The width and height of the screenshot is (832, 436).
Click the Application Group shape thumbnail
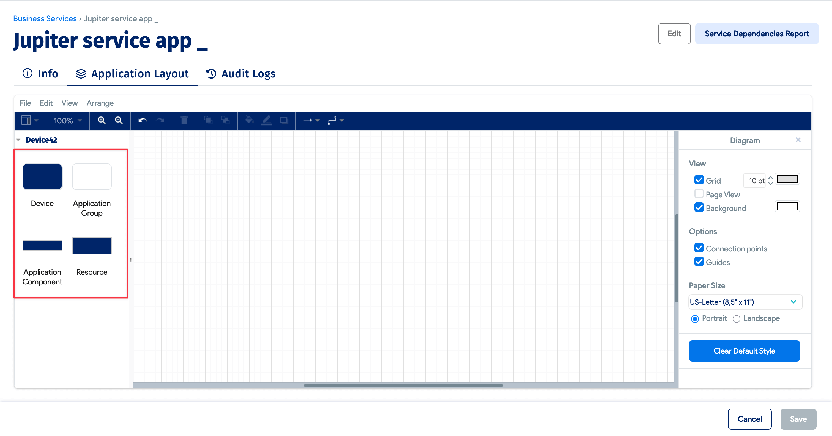(92, 177)
